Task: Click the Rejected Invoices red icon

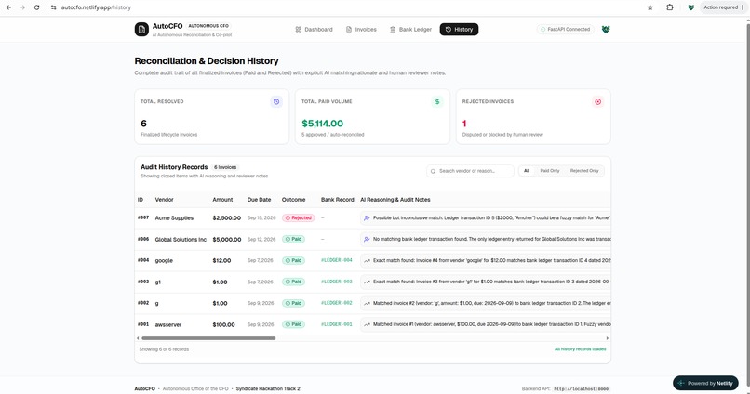Action: [598, 101]
